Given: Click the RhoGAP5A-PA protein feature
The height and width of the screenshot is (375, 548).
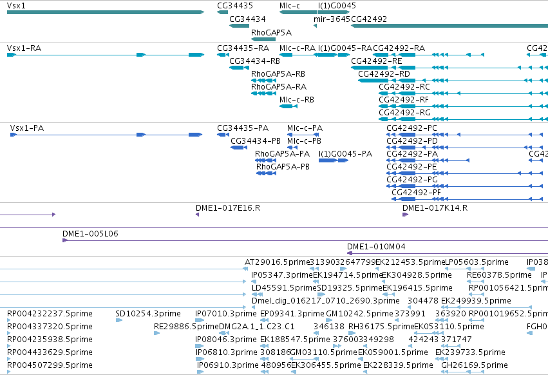Looking at the screenshot, I should [x=265, y=160].
